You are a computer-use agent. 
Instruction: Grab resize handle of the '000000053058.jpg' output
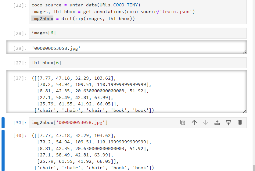245,52
